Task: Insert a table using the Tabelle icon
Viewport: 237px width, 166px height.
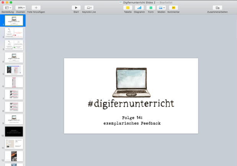Action: [x=128, y=8]
